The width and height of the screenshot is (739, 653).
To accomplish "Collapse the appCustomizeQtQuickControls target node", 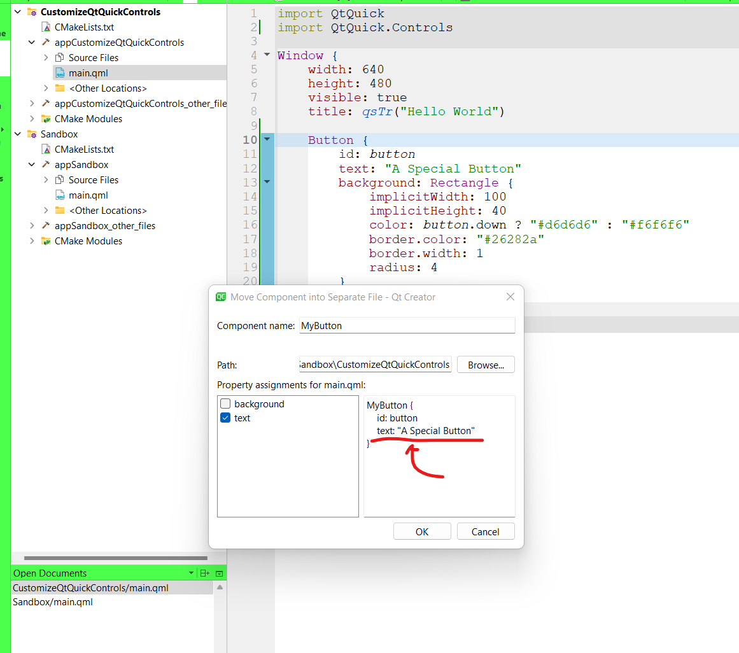I will pos(32,43).
